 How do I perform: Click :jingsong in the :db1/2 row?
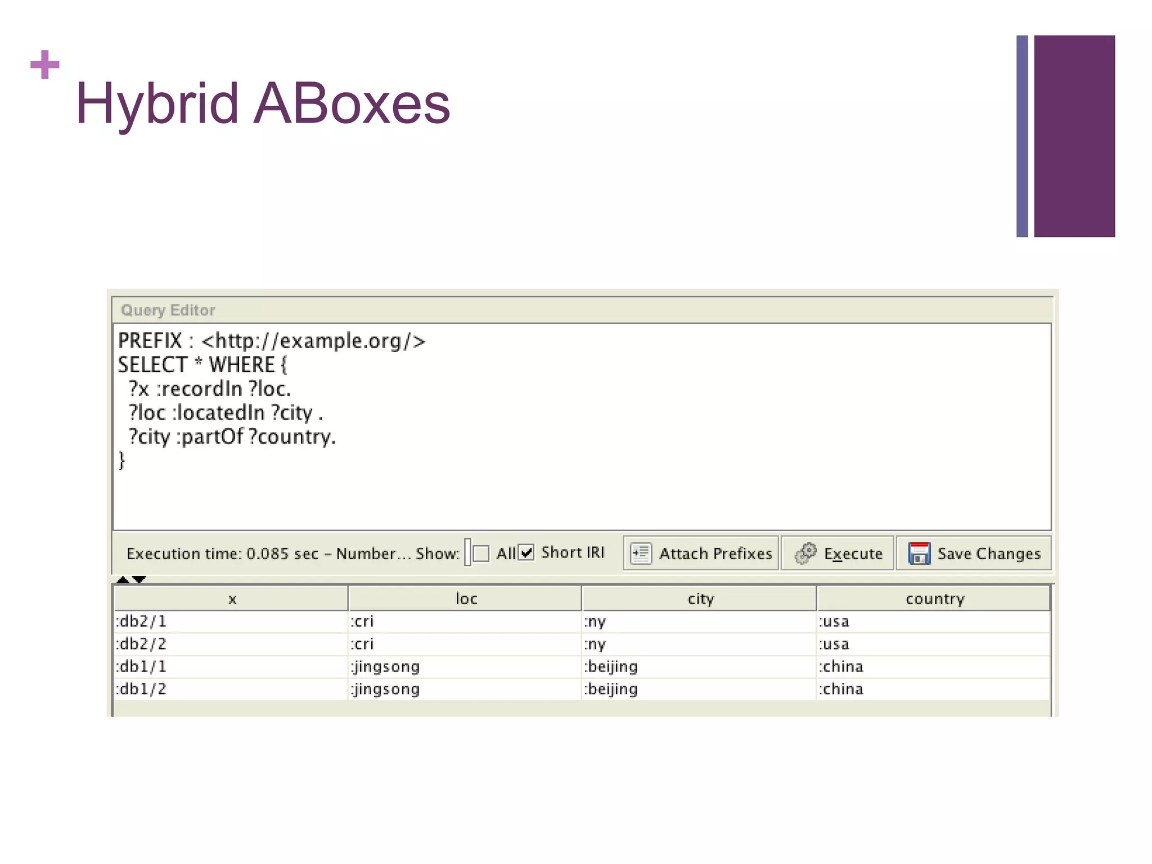pyautogui.click(x=465, y=689)
